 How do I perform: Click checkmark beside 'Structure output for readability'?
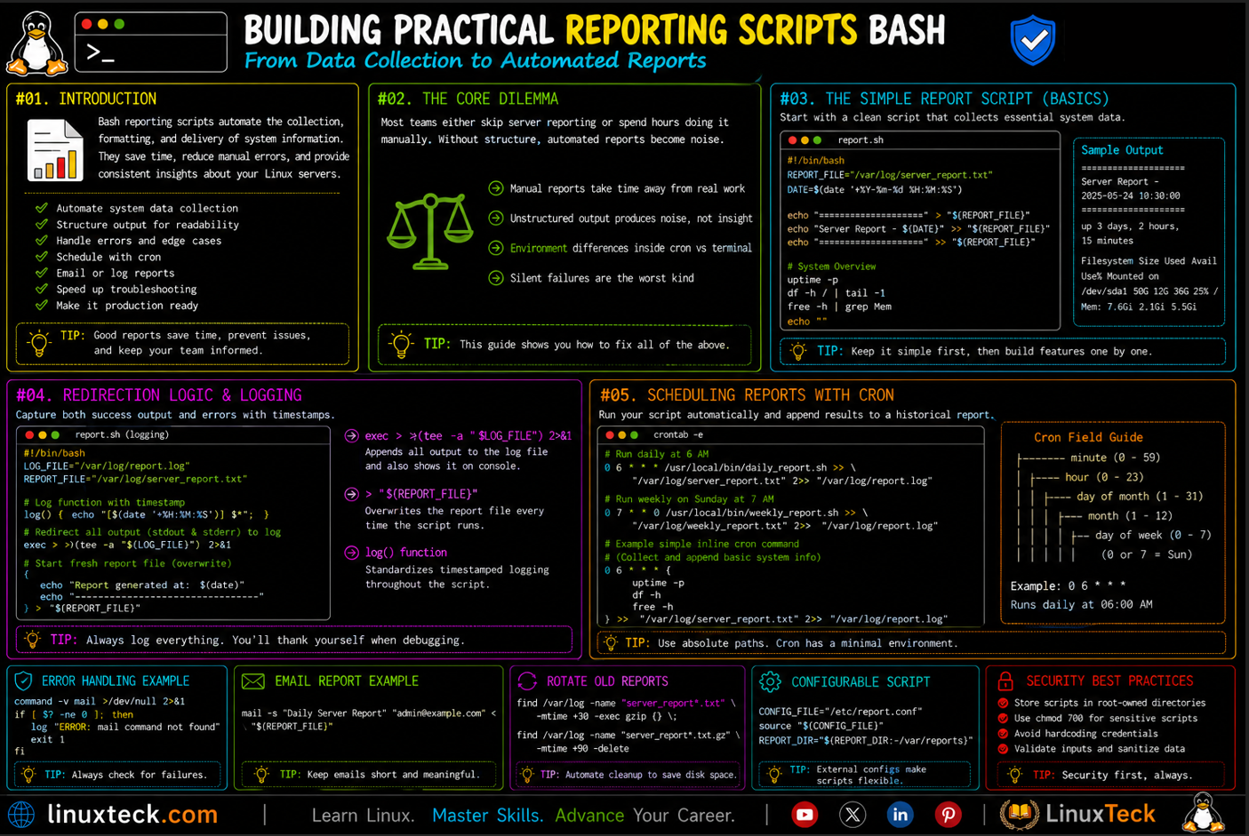tap(41, 224)
